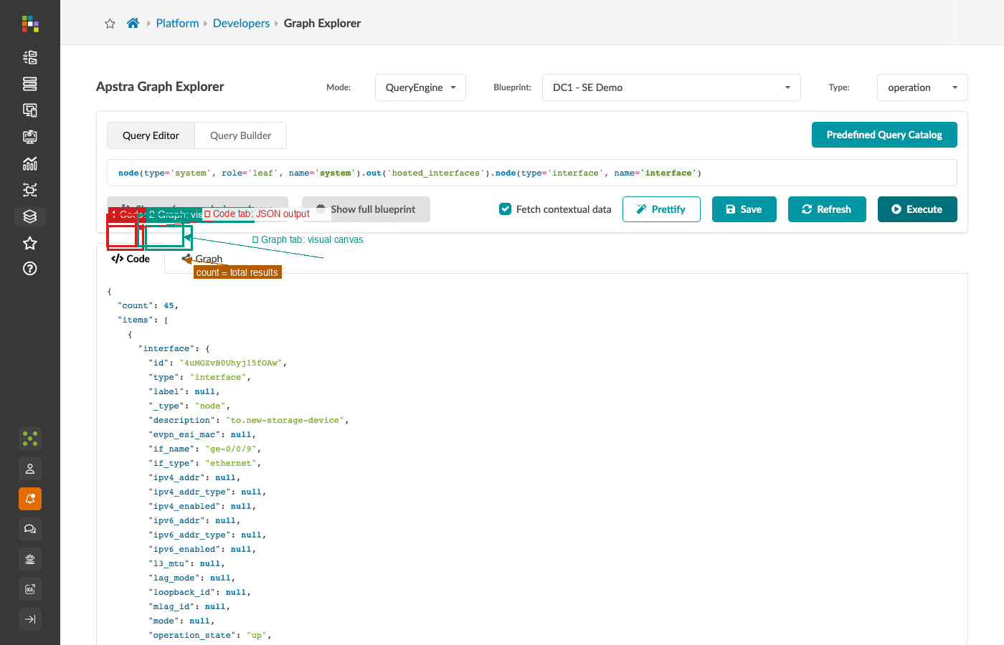Screen dimensions: 1004x645
Task: Open the DCA external link icon
Action: 30,589
